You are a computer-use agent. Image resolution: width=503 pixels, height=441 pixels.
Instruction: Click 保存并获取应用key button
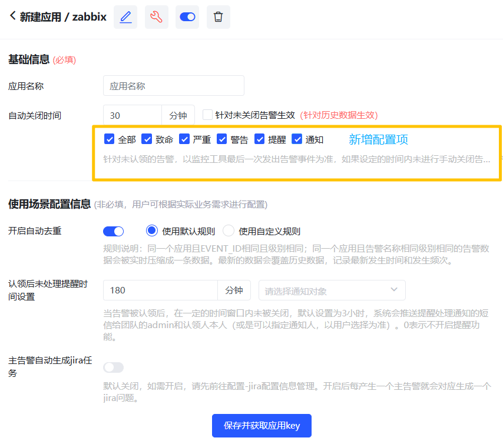(262, 426)
